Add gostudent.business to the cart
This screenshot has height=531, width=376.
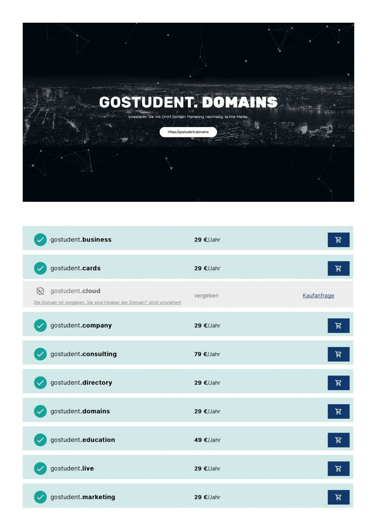pos(338,240)
